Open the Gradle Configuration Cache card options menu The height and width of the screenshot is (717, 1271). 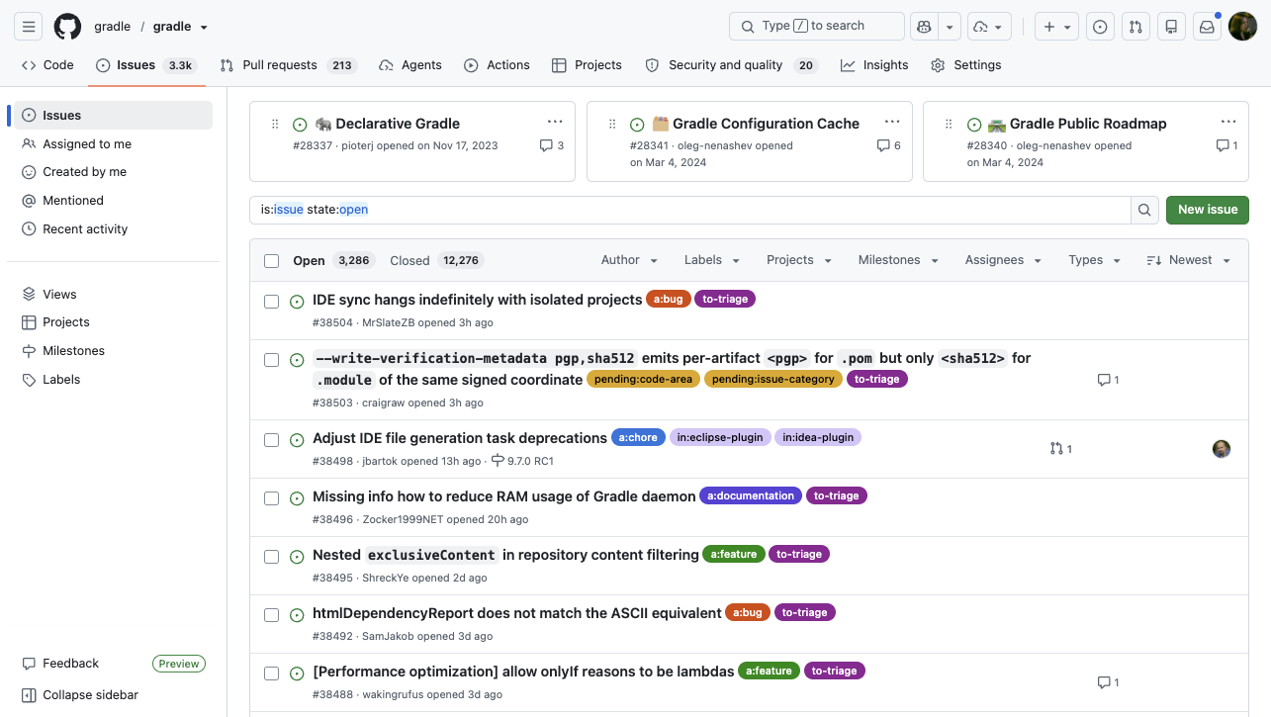click(x=892, y=123)
